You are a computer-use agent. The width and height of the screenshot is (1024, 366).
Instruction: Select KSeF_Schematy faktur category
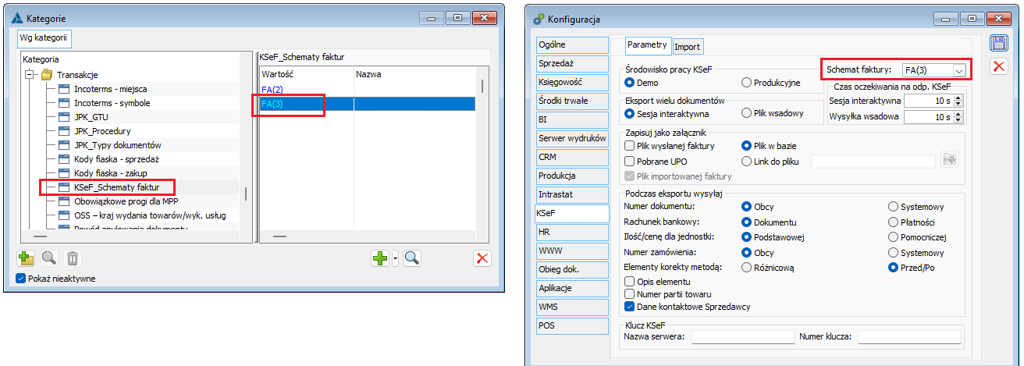coord(116,187)
